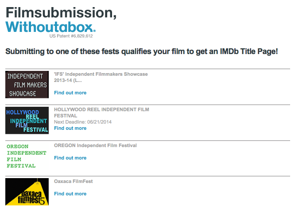Click the registered trademark symbol after Withoutabox

tap(94, 31)
